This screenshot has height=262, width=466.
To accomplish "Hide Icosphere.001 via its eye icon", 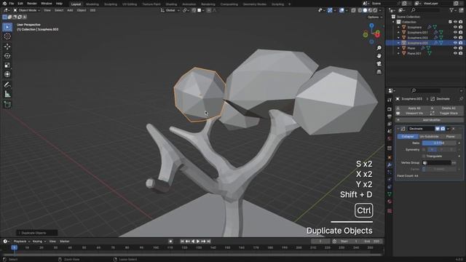I will [455, 32].
